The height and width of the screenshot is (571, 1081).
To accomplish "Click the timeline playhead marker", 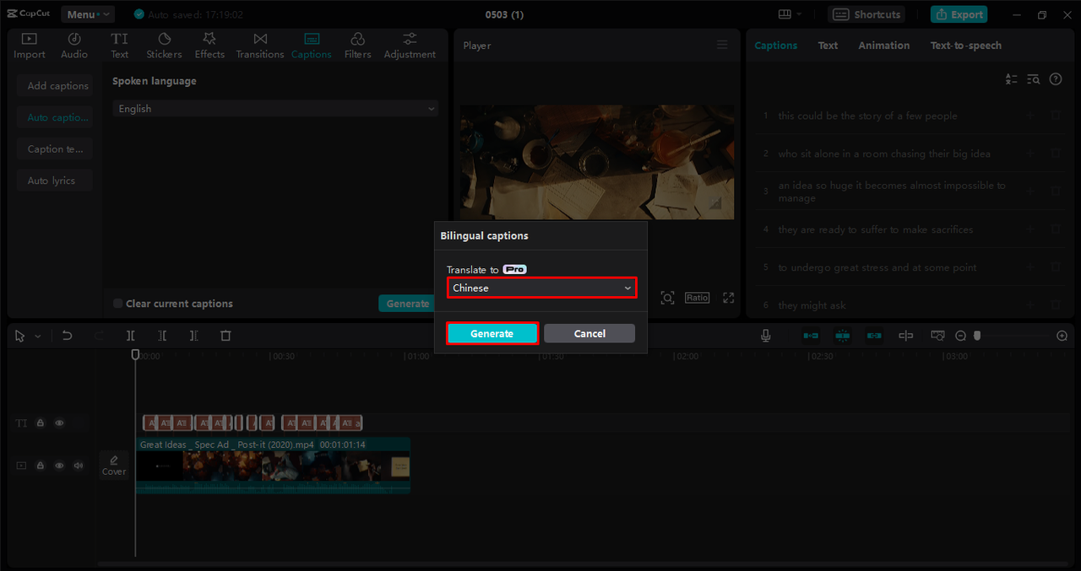I will point(135,355).
